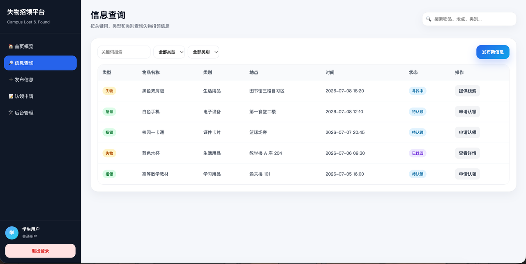
Task: Open 认领申请 sidebar page
Action: click(x=40, y=96)
